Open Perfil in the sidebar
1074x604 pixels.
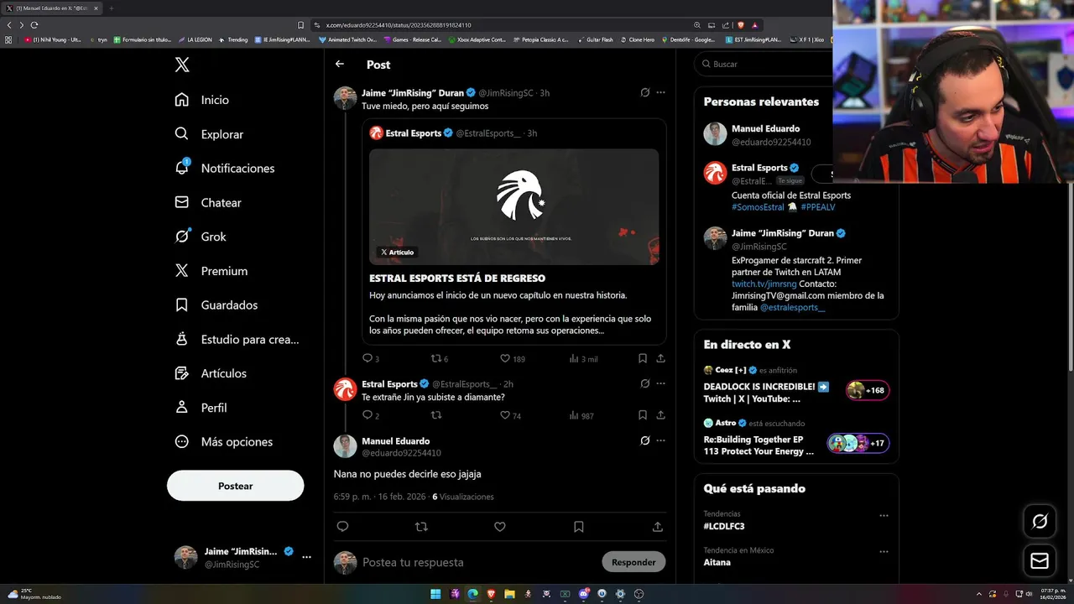click(x=201, y=408)
